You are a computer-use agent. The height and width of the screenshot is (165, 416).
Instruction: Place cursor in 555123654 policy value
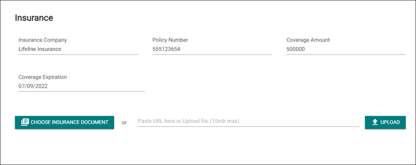(166, 49)
